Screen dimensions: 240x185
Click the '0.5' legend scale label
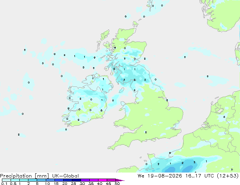pyautogui.click(x=13, y=183)
